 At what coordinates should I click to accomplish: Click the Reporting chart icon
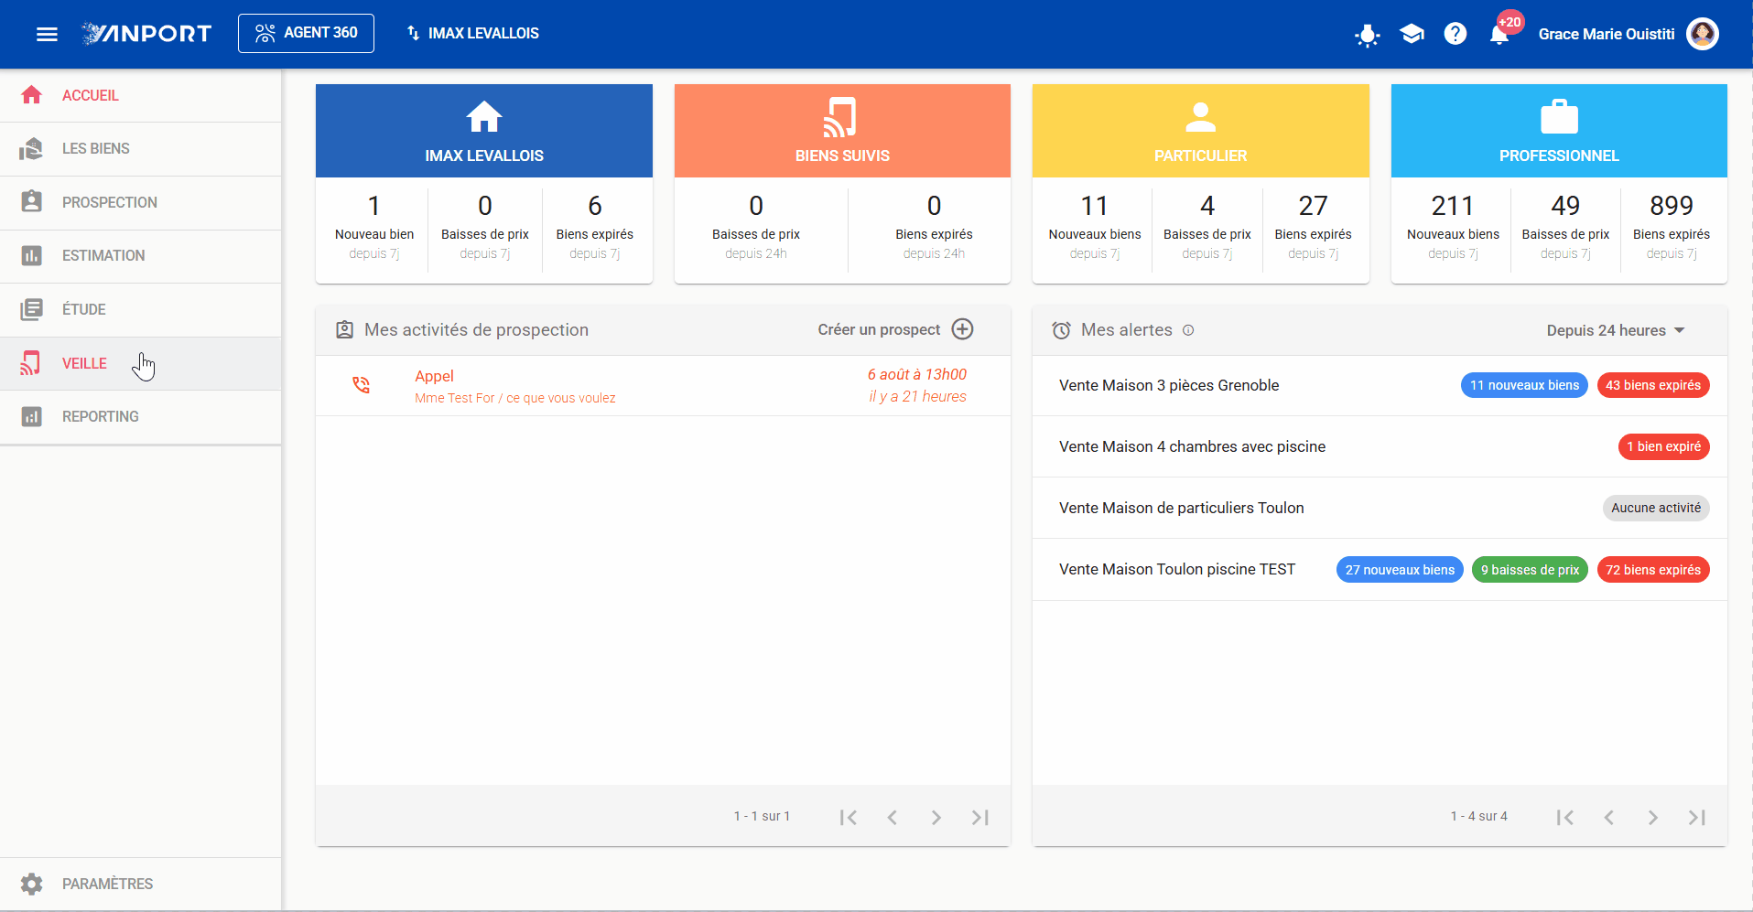point(31,416)
